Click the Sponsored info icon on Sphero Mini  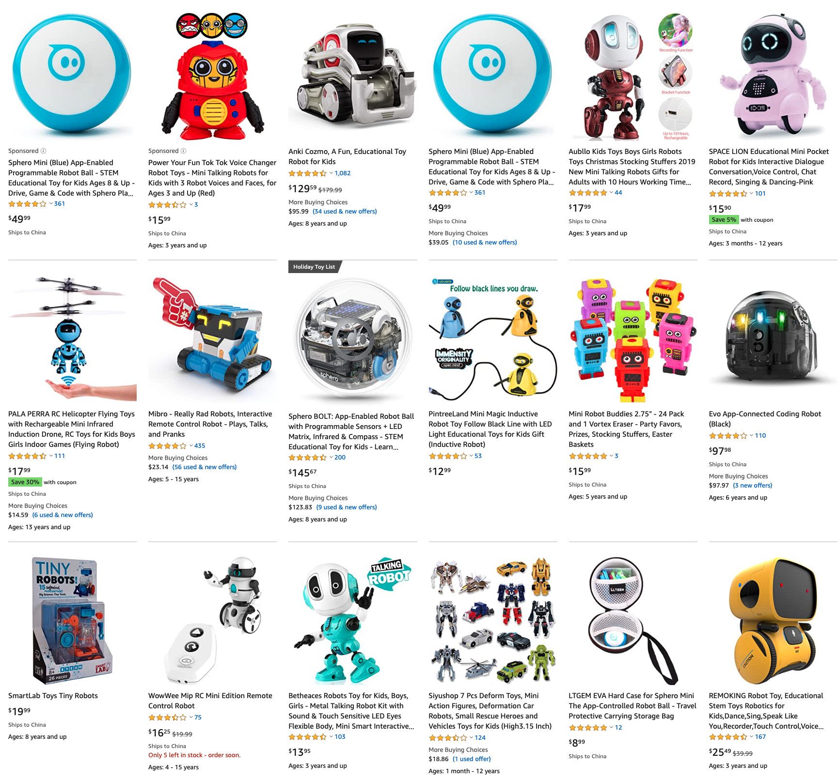(x=43, y=151)
